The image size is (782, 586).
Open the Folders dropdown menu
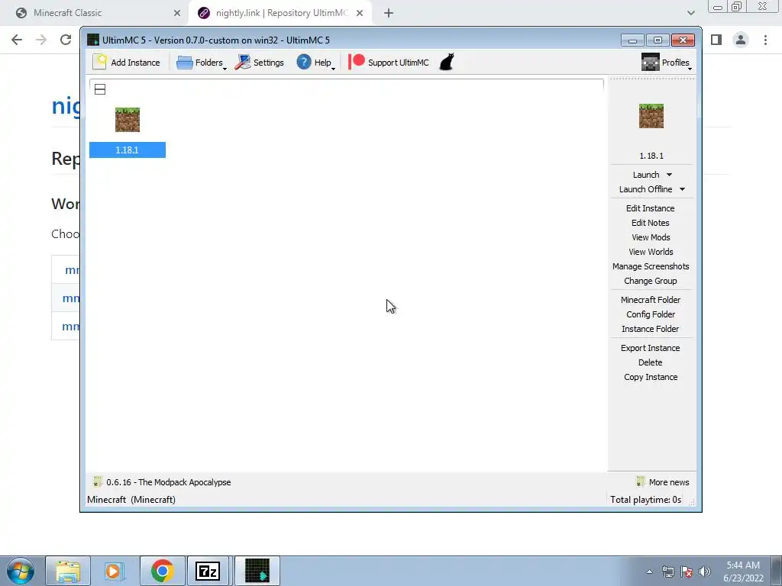point(201,63)
